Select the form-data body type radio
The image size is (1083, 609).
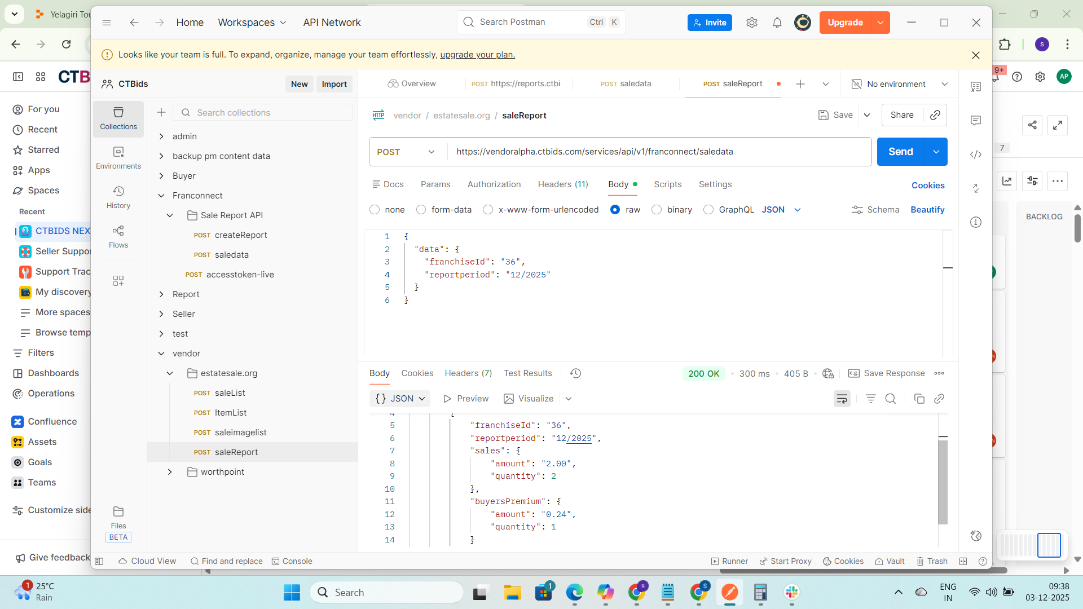point(421,210)
